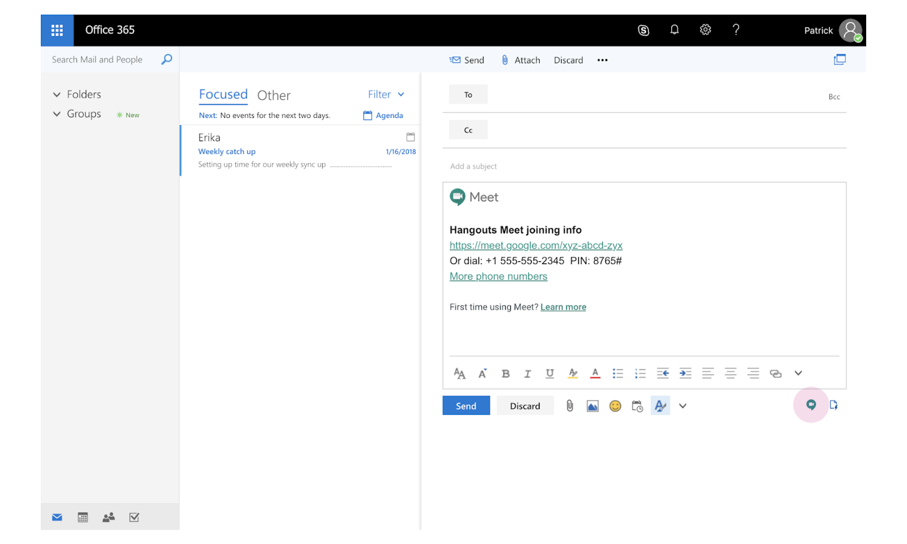
Task: Click the Office 365 title
Action: click(x=110, y=30)
